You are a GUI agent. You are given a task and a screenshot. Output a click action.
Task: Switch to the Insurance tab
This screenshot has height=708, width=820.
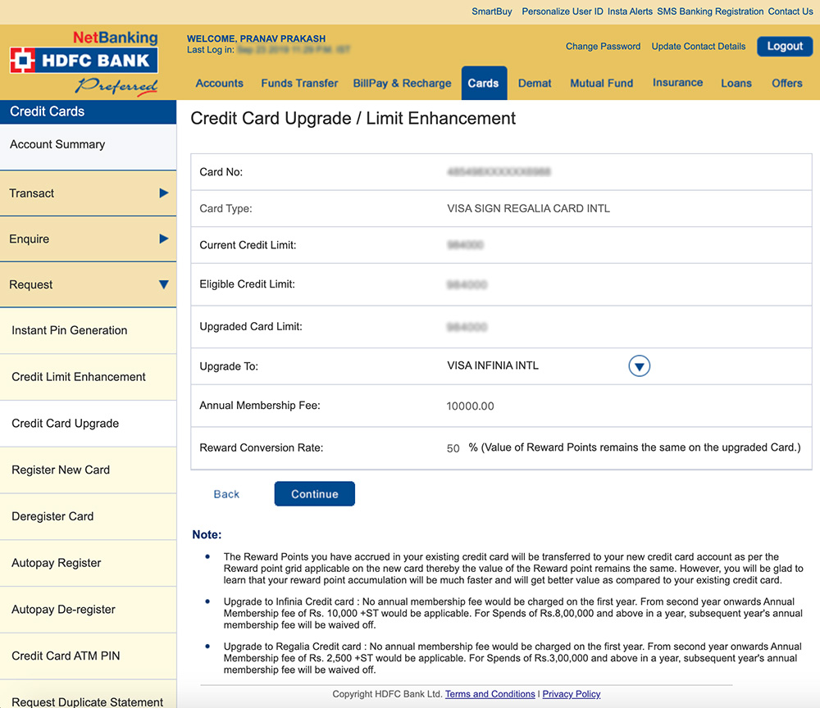[678, 83]
